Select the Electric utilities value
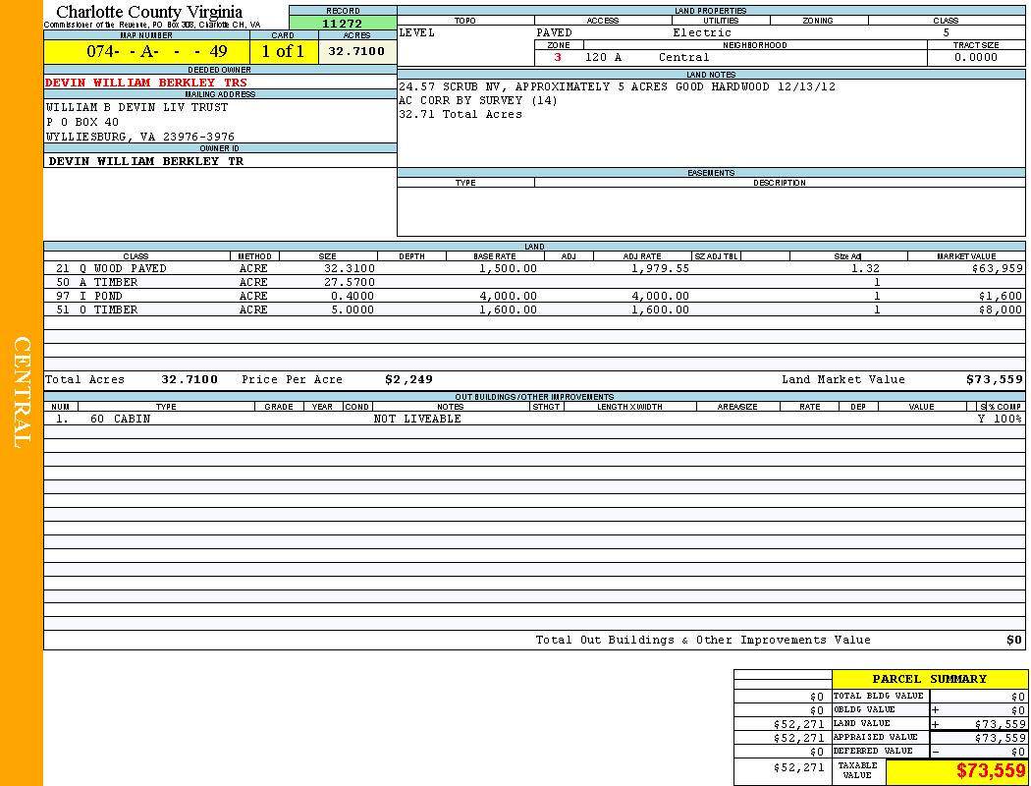Screen dimensions: 1031x786 701,32
